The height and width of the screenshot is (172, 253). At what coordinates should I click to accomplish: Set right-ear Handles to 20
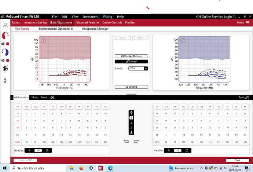pyautogui.click(x=47, y=150)
